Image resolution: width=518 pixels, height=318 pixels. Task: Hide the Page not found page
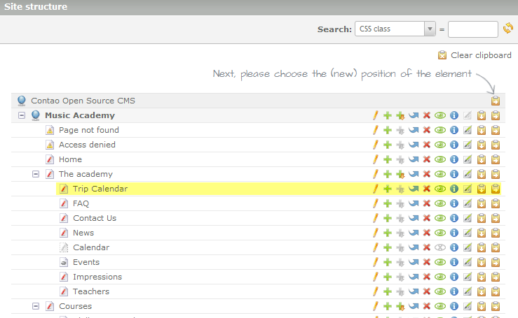pos(440,130)
